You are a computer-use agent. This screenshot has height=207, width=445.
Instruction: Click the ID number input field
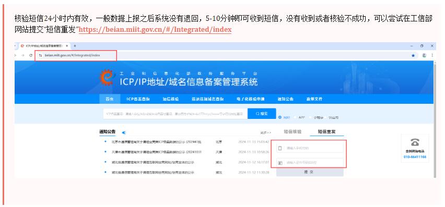(310, 163)
